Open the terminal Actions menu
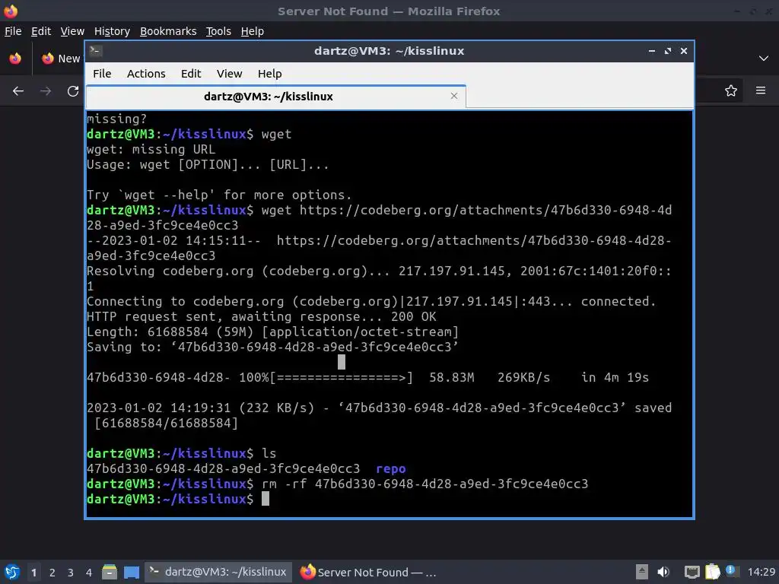The height and width of the screenshot is (584, 779). pyautogui.click(x=146, y=74)
